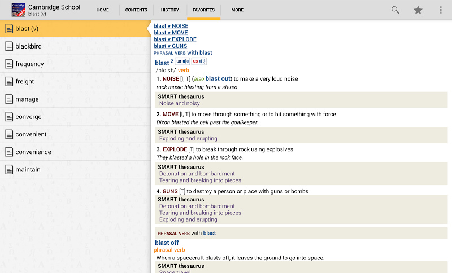Click the document icon beside convenient
Image resolution: width=452 pixels, height=273 pixels.
9,134
